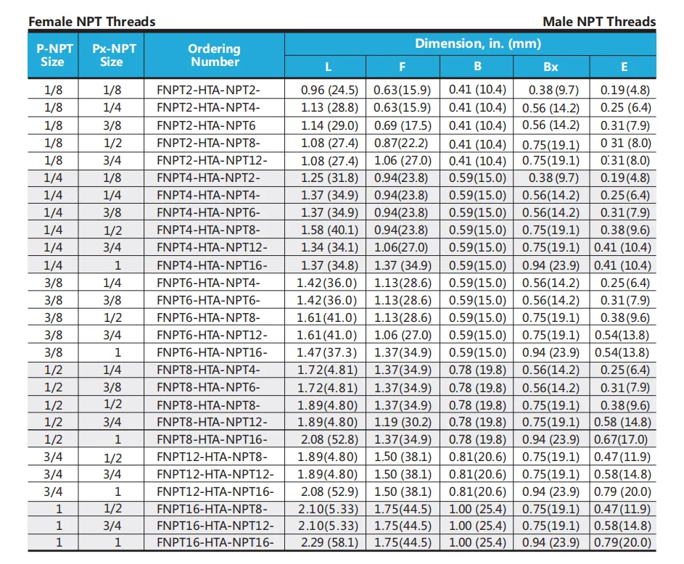This screenshot has width=684, height=564.
Task: Click F value 1.19 (30.2)
Action: coord(403,423)
